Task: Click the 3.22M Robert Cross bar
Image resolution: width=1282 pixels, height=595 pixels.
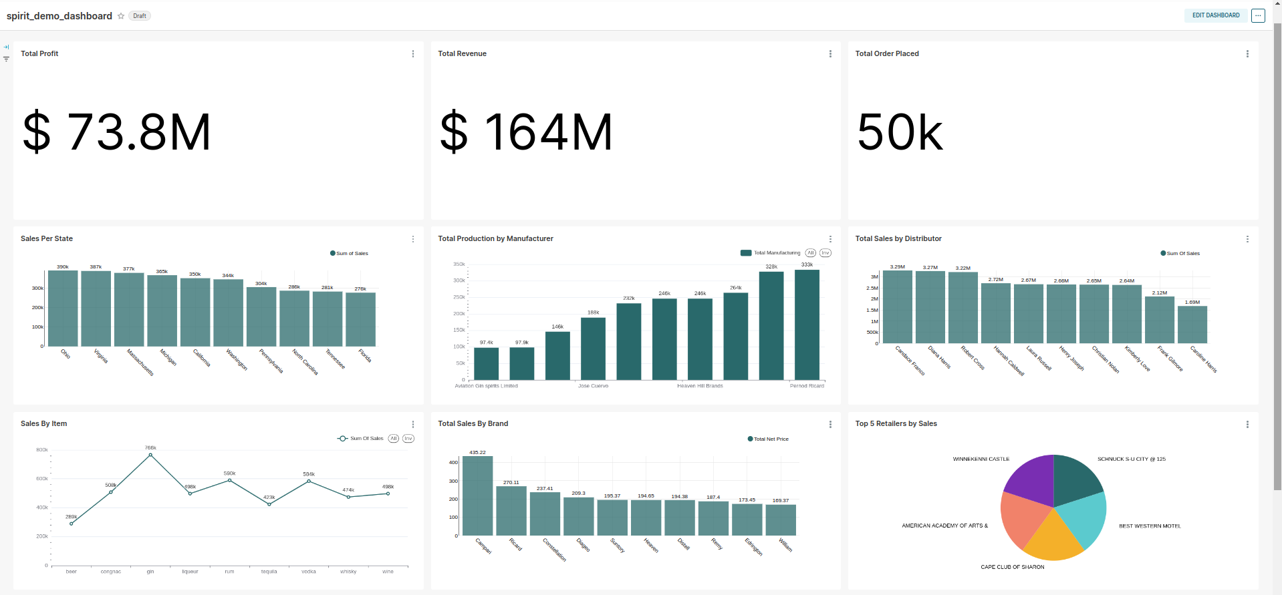Action: [963, 308]
